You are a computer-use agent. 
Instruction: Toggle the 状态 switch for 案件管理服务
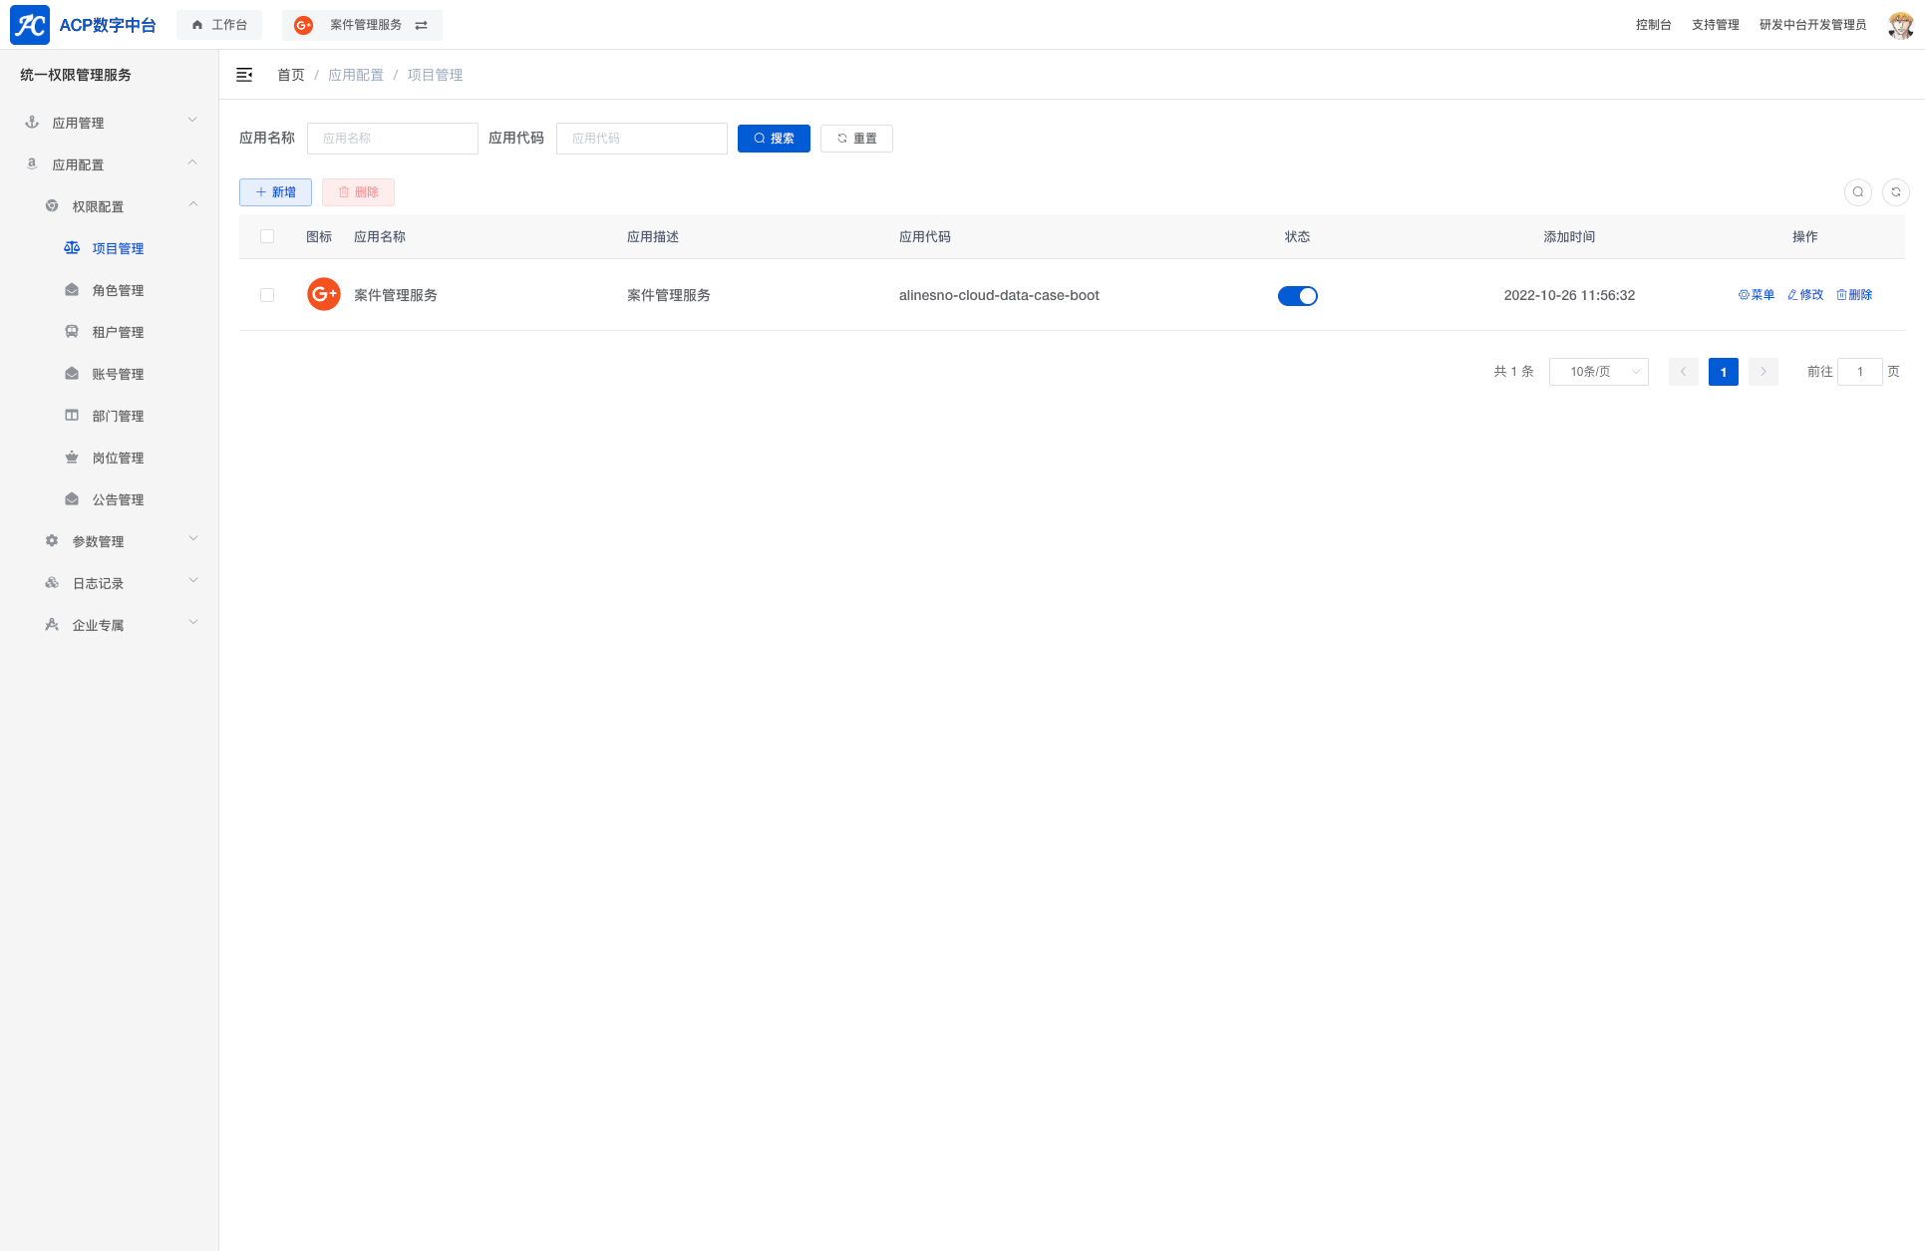1297,296
